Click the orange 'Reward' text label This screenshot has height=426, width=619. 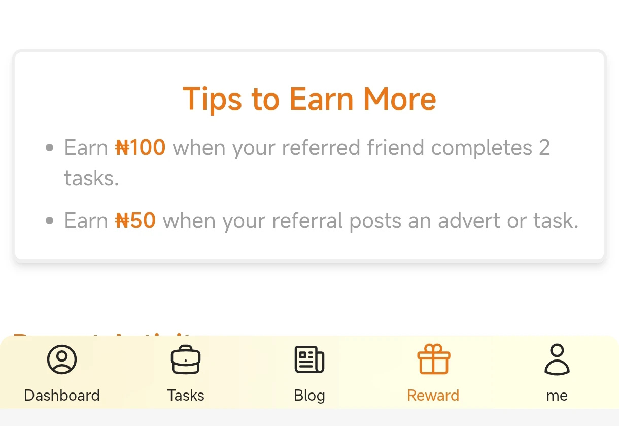click(433, 396)
